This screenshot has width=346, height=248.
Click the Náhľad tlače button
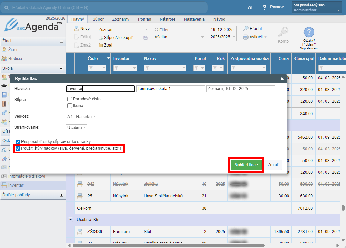click(246, 165)
